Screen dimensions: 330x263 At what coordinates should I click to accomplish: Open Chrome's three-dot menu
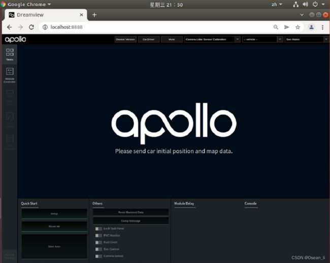pyautogui.click(x=322, y=27)
